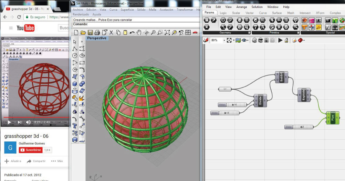Select the Rotate view tool in Rhino
Image resolution: width=345 pixels, height=181 pixels.
tap(146, 33)
